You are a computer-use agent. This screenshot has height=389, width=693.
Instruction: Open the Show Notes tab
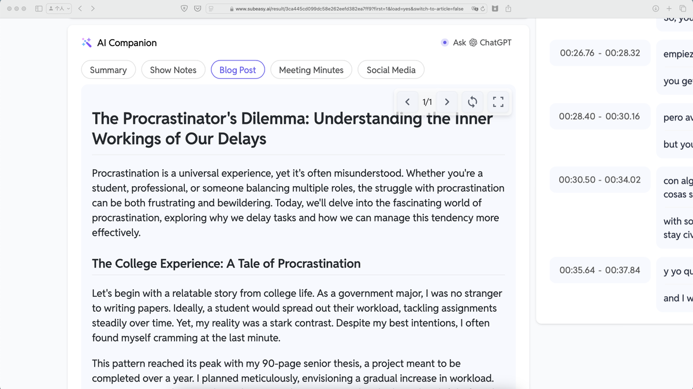tap(173, 70)
